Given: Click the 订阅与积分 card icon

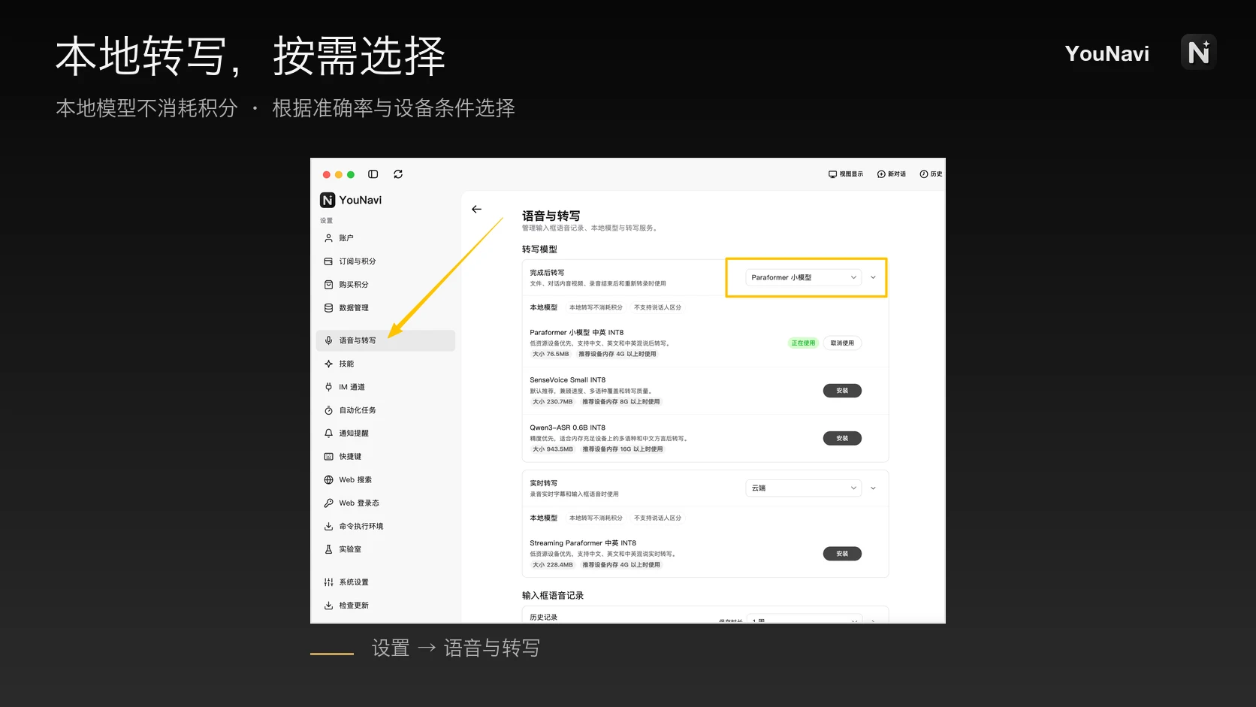Looking at the screenshot, I should tap(328, 261).
